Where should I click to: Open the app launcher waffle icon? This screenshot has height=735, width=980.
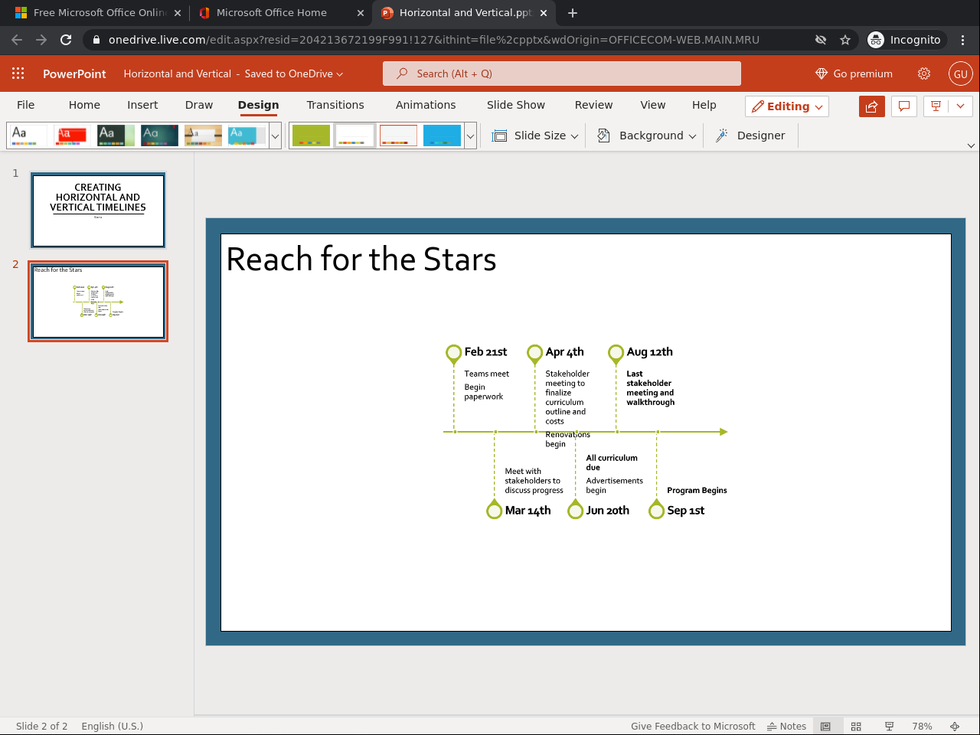point(18,73)
